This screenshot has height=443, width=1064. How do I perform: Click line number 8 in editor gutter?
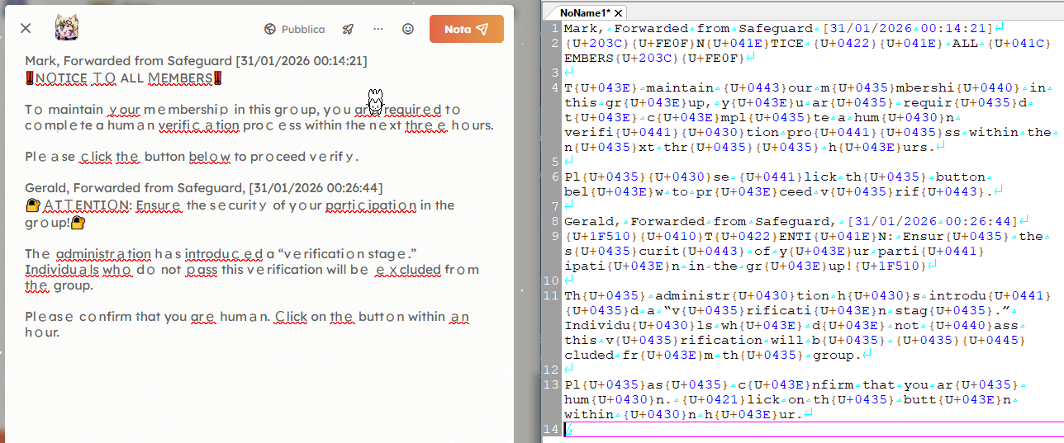click(x=556, y=221)
